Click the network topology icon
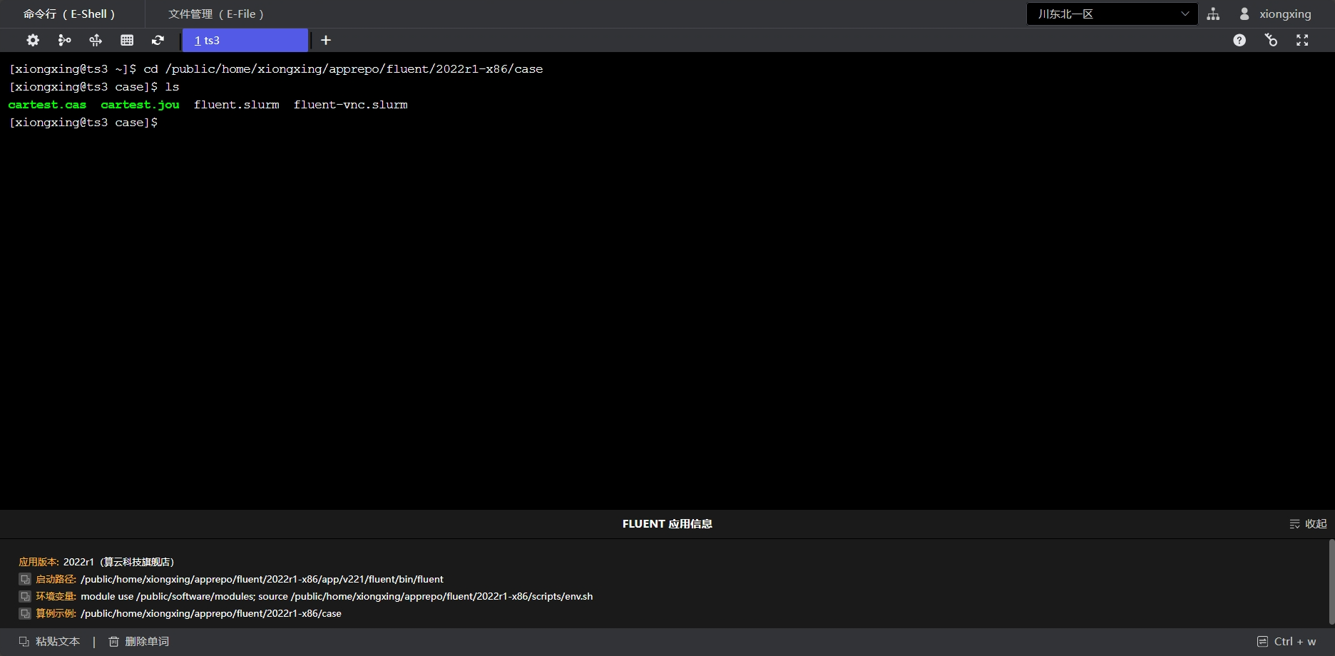 1213,14
